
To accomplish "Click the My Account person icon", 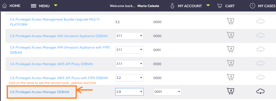I will [x=172, y=6].
